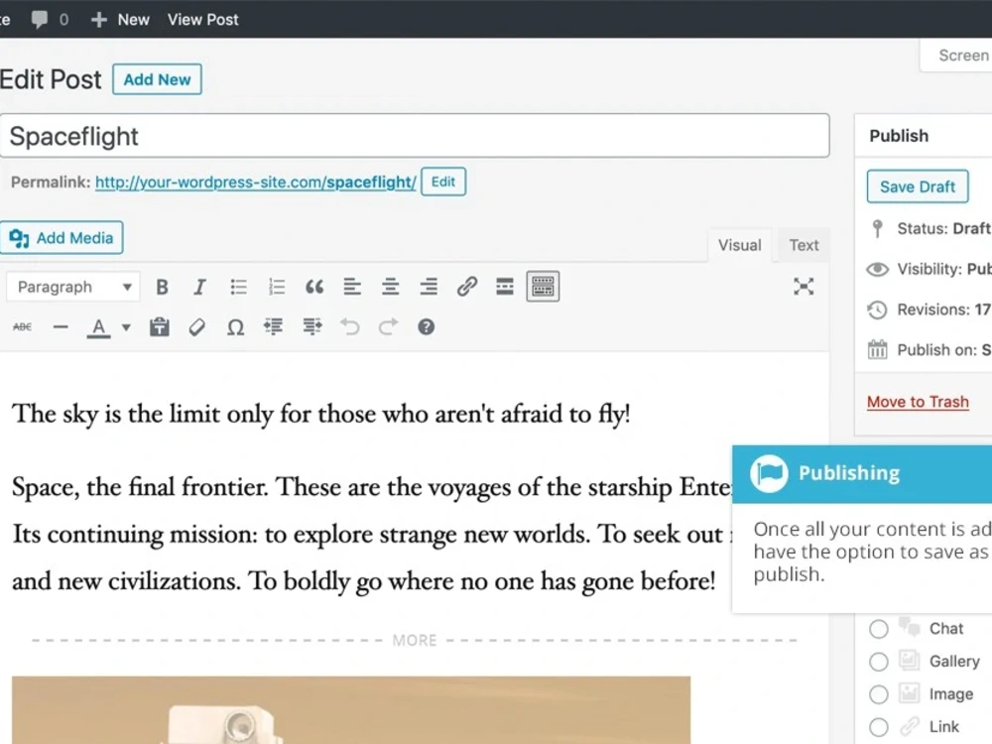Click the "Status: Draft" text
Screen dimensions: 992x744
(943, 228)
